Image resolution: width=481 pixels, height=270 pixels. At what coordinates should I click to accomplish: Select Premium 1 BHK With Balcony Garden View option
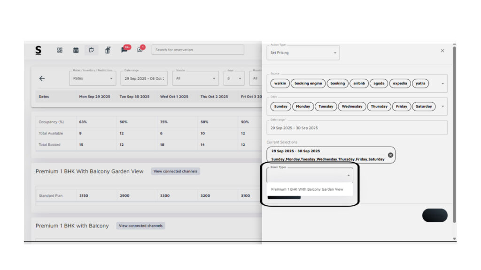[307, 189]
